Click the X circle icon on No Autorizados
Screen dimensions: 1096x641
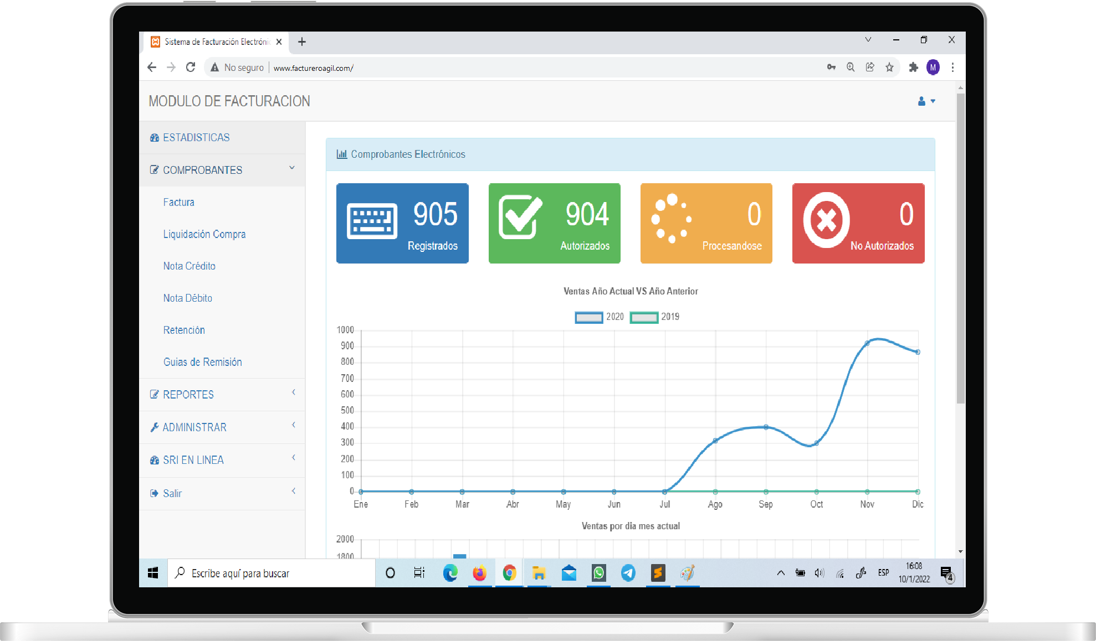pos(826,220)
